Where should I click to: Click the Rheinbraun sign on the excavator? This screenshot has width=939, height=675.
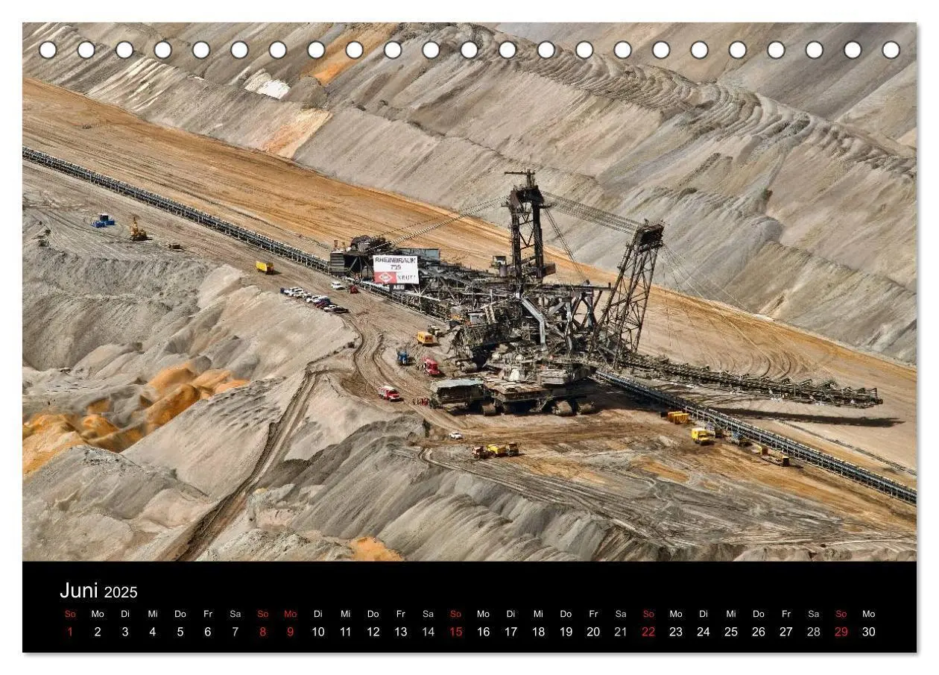[396, 270]
